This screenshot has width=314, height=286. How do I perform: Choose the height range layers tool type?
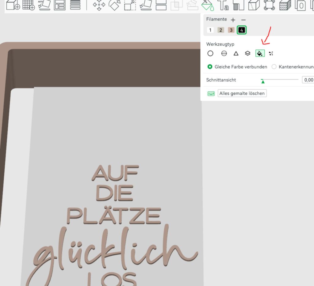click(x=248, y=53)
